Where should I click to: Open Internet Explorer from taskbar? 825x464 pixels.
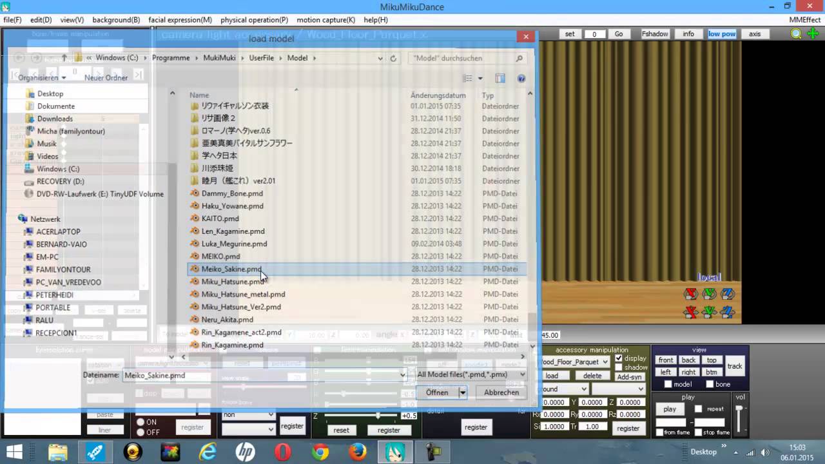point(208,452)
